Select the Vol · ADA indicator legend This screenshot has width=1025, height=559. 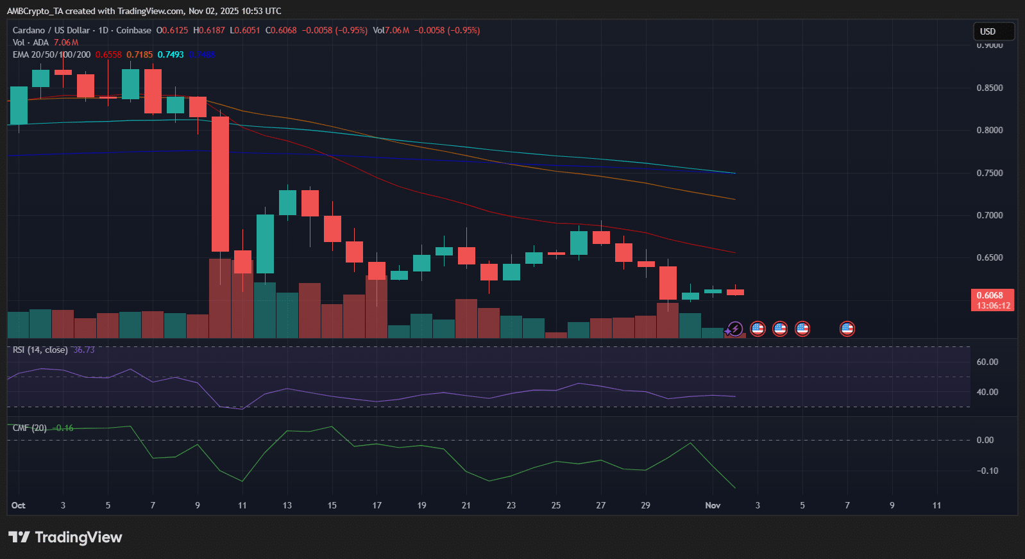tap(30, 42)
